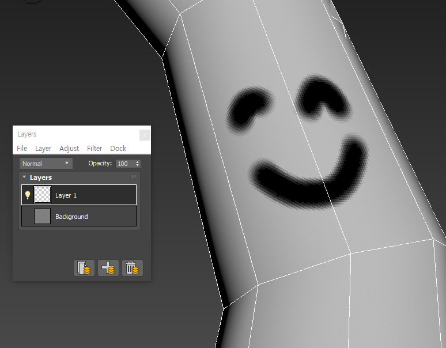Select Layer 1 thumbnail
This screenshot has width=446, height=348.
point(43,195)
